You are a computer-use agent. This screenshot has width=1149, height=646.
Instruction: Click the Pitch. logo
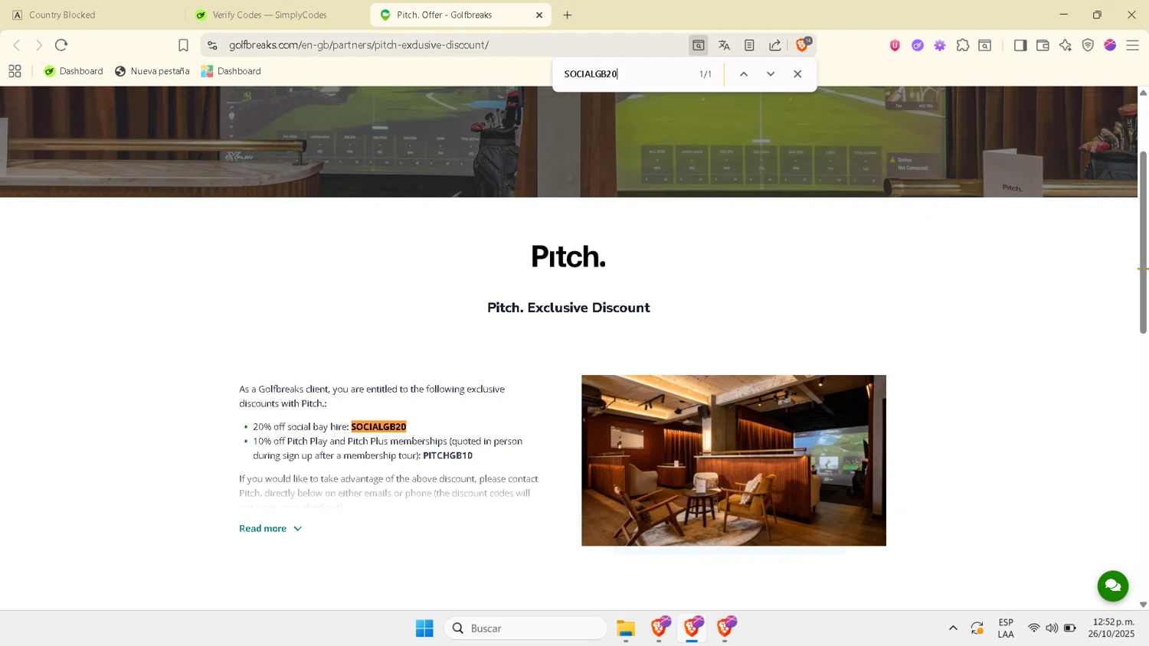[568, 256]
